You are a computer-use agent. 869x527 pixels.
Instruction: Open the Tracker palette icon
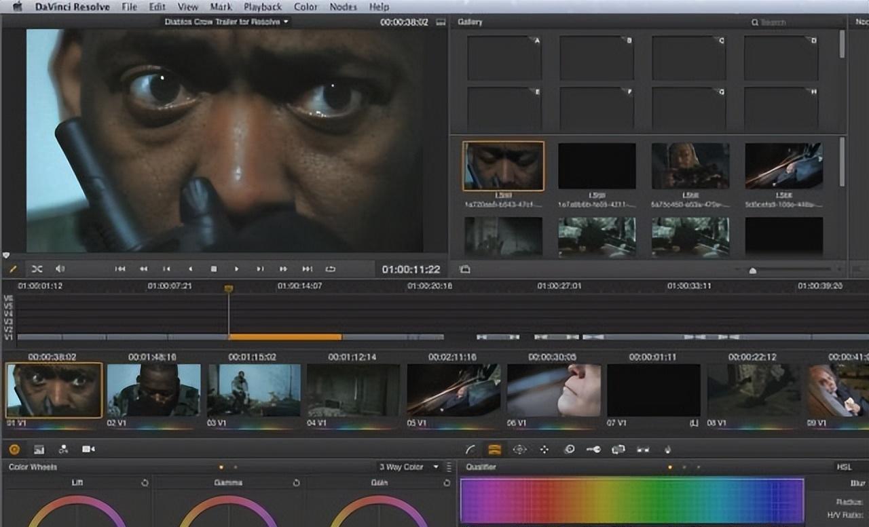click(x=544, y=449)
